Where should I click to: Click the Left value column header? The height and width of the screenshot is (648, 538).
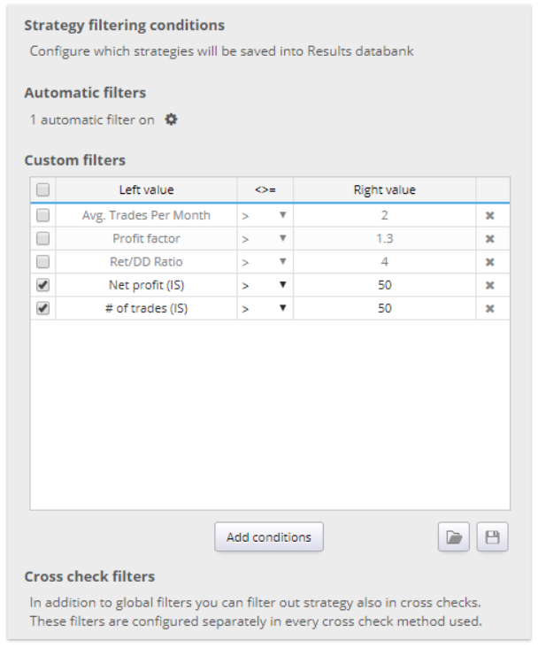(146, 189)
